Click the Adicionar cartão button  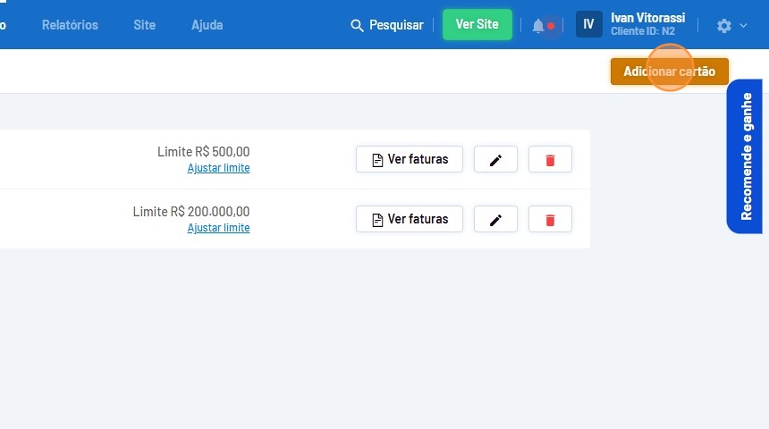pos(669,71)
